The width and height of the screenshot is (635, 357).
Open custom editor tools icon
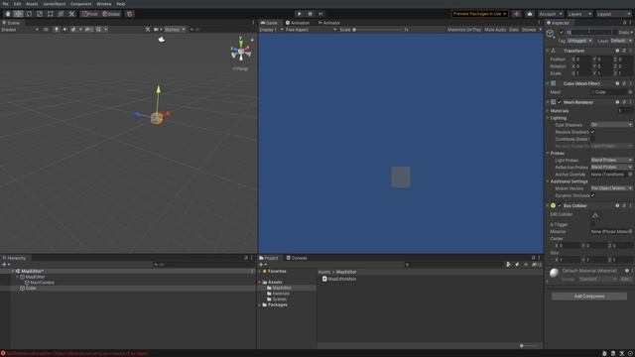(x=71, y=14)
